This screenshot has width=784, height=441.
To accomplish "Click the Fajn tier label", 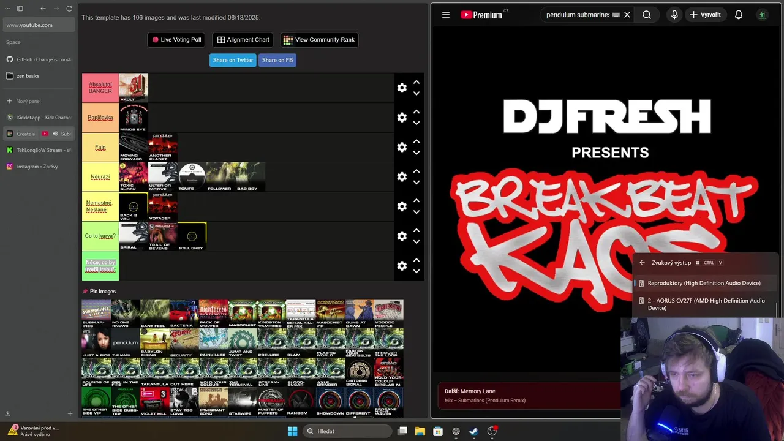I will 100,147.
